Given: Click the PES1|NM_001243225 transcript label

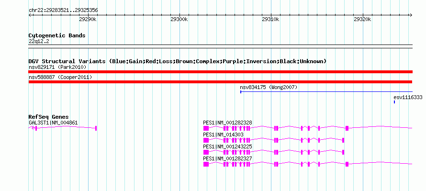Looking at the screenshot, I should tap(227, 146).
